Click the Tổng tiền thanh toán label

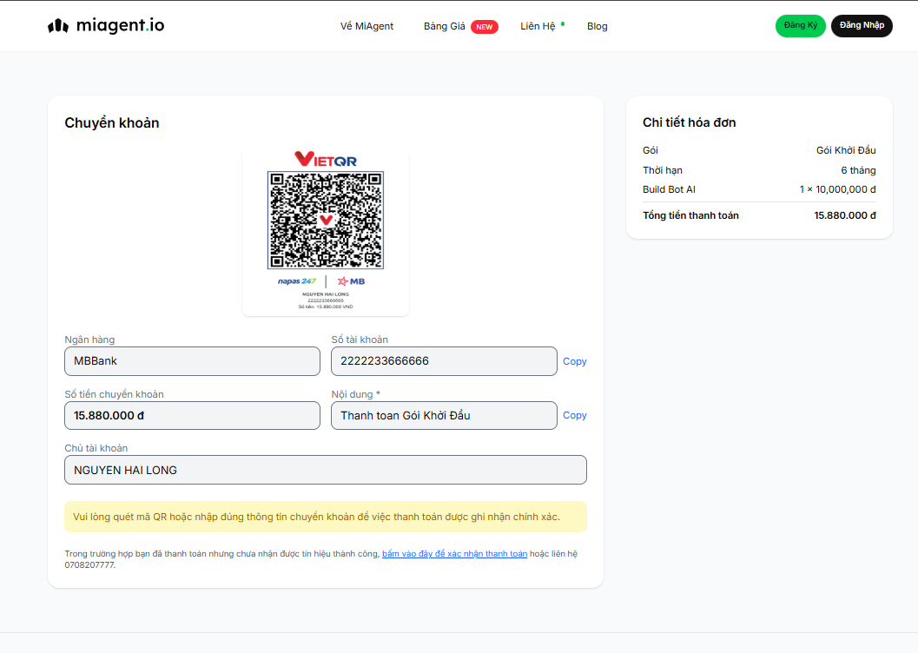(690, 215)
